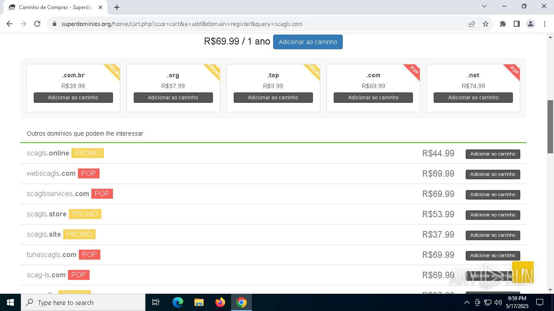
Task: Select scagls.site domain name text
Action: coord(44,235)
